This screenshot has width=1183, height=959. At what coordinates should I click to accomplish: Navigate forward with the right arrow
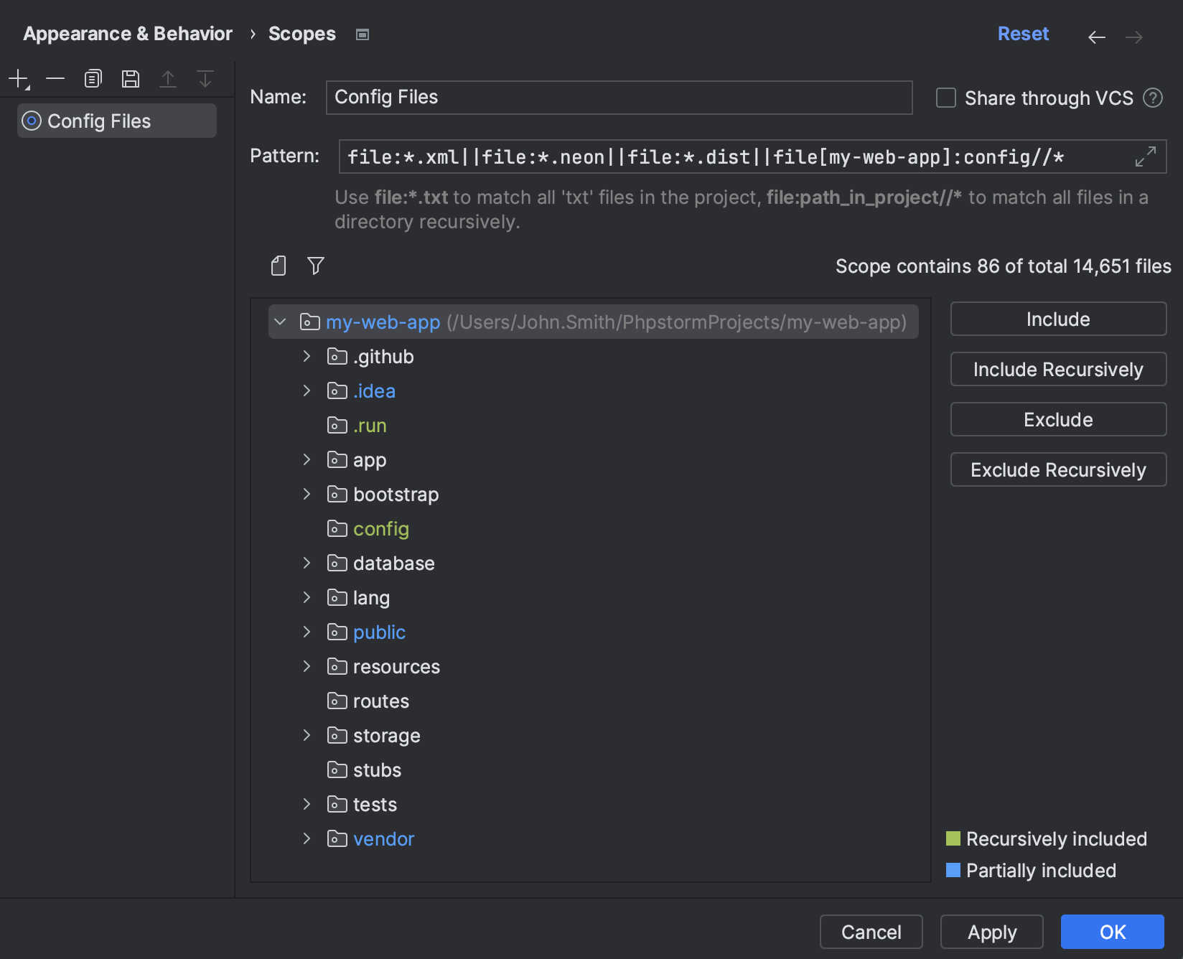[1134, 37]
